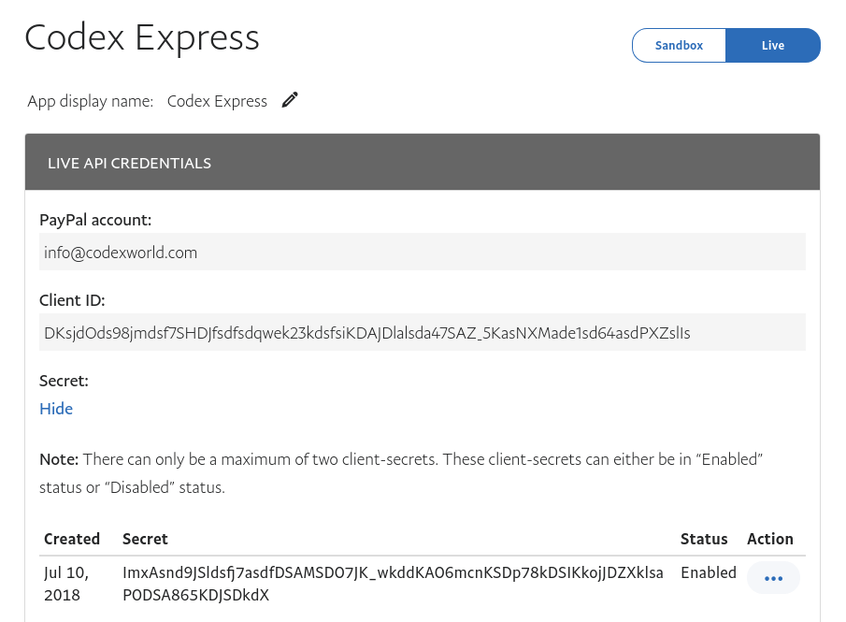Viewport: 846px width, 622px height.
Task: Click the Live API Credentials panel header
Action: coord(423,163)
